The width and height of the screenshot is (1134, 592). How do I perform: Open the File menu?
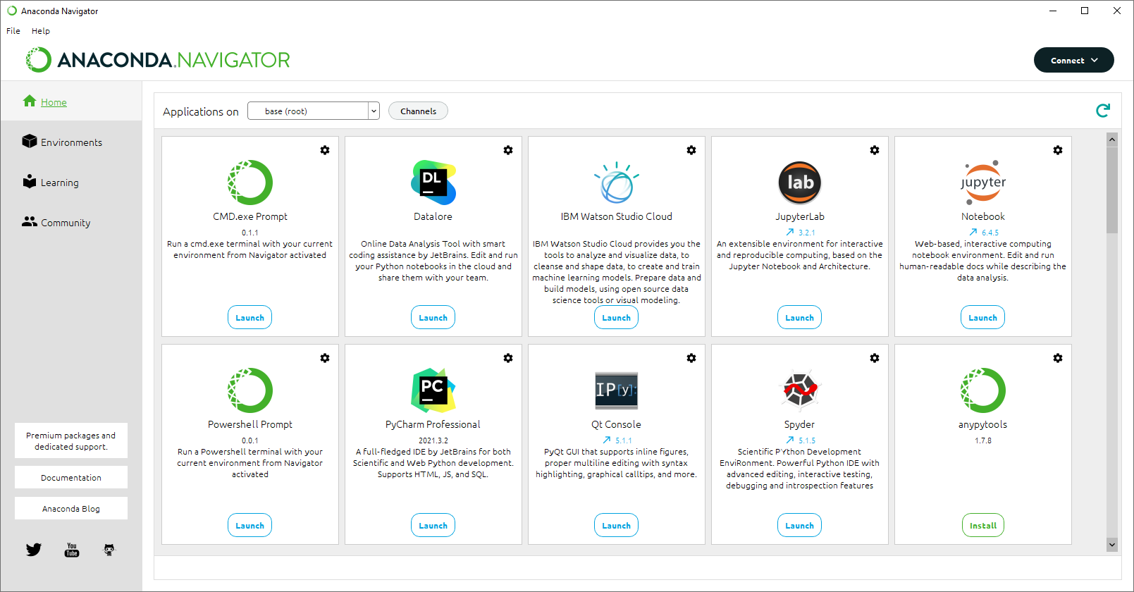(x=13, y=31)
